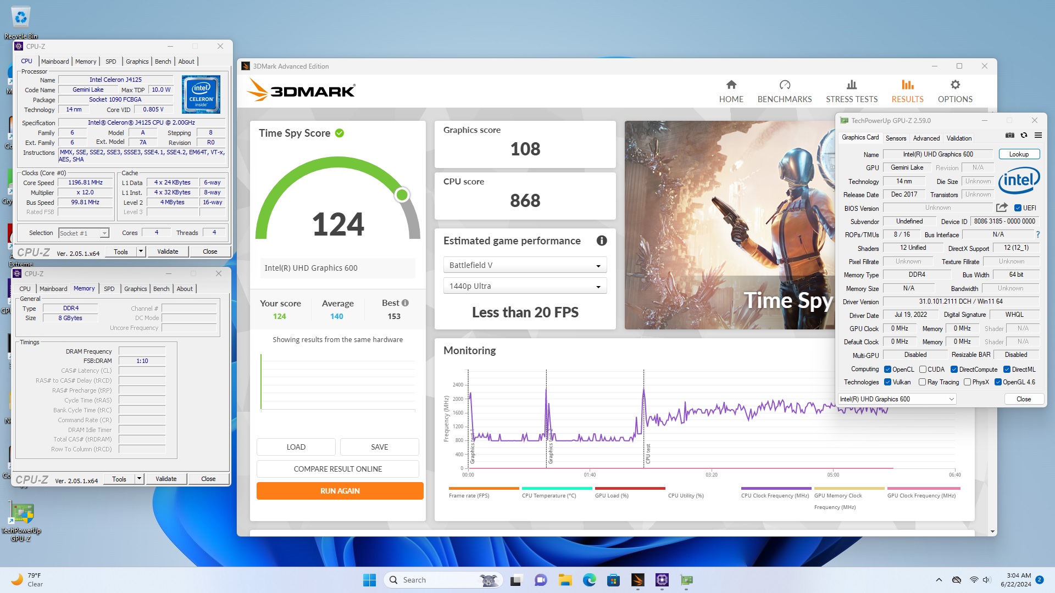Toggle the OpenCL checkbox in GPU-Z
The width and height of the screenshot is (1055, 593).
point(887,369)
